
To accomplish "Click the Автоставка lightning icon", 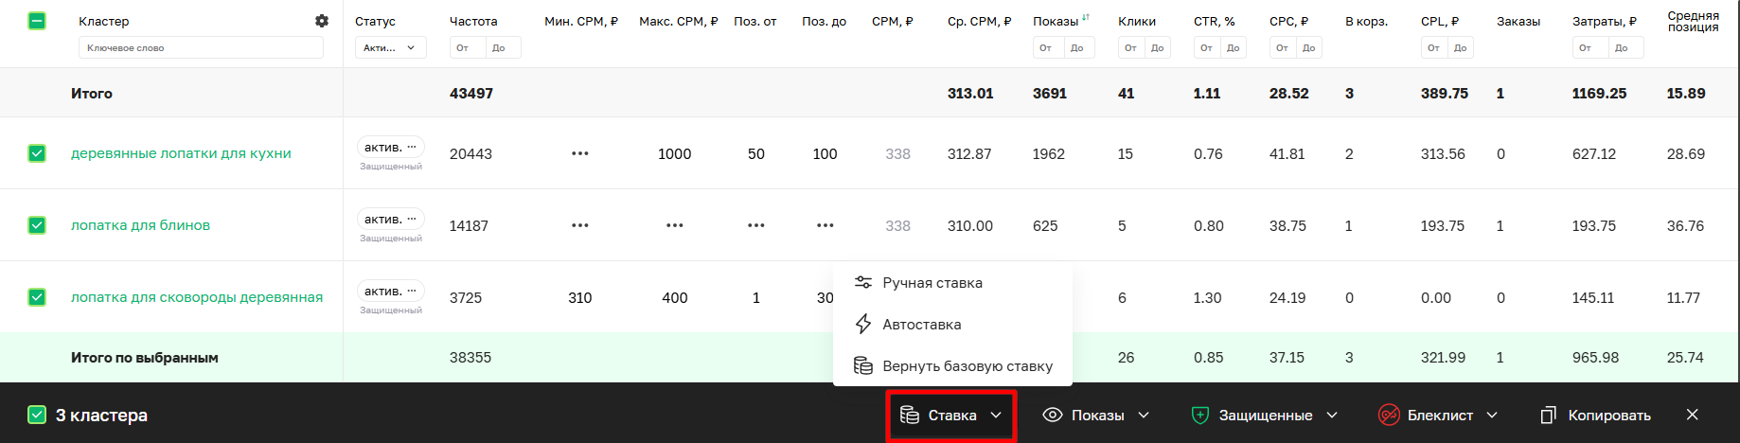I will [x=862, y=324].
